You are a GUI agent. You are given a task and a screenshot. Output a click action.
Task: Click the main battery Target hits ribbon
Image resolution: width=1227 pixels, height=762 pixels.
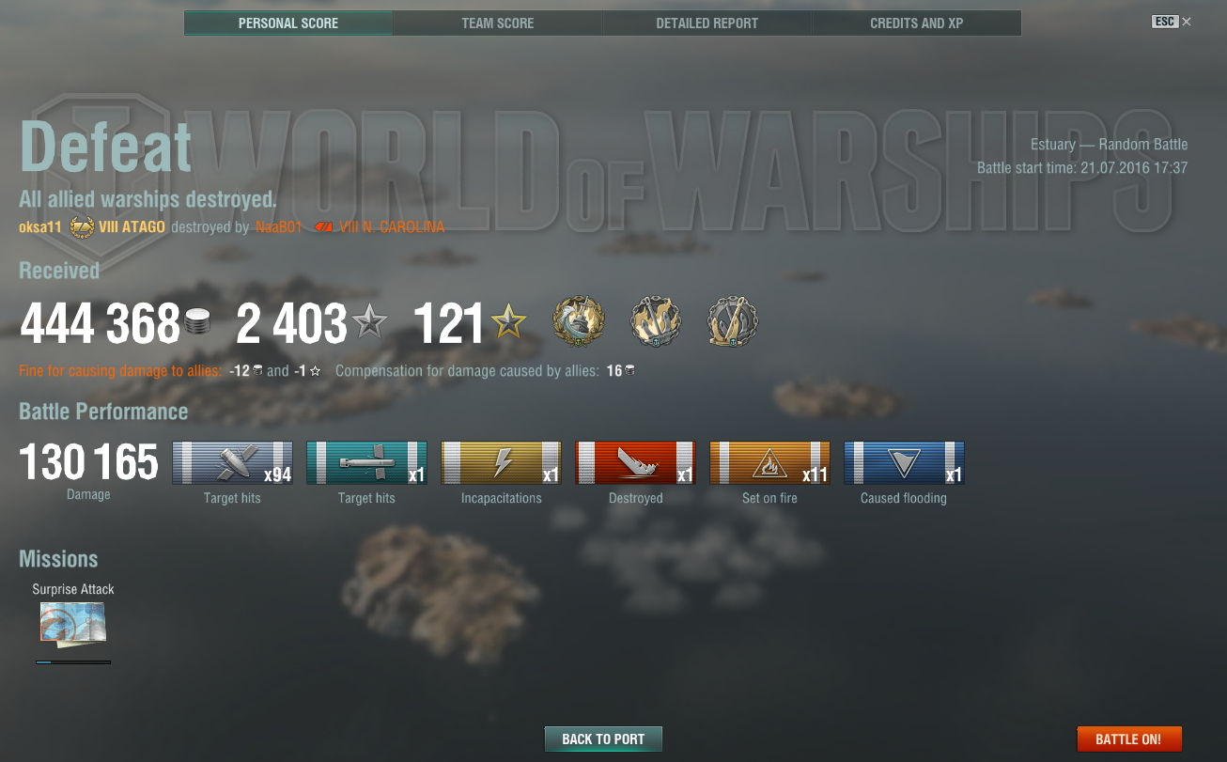(x=232, y=463)
